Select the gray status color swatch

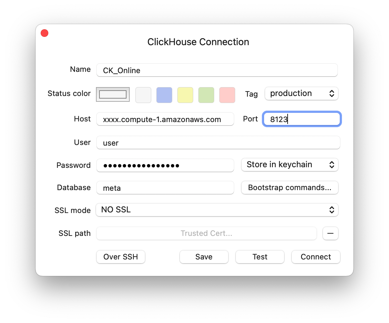(143, 95)
